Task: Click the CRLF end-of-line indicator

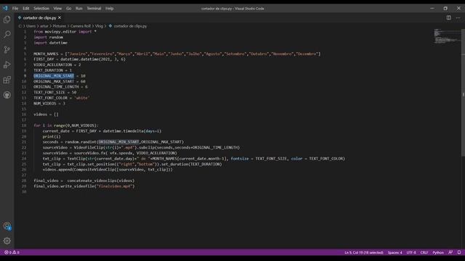Action: coord(424,252)
